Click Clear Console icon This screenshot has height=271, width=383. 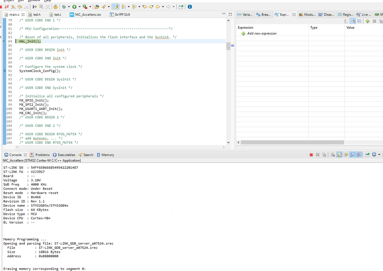pyautogui.click(x=333, y=155)
